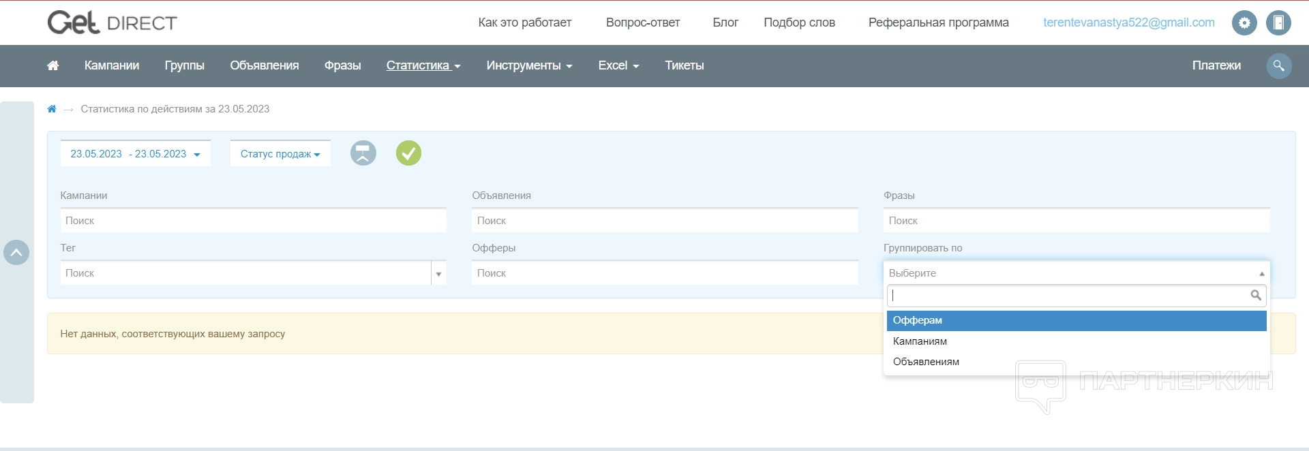The image size is (1309, 451).
Task: Click the 'Нет данных' message text
Action: point(172,334)
